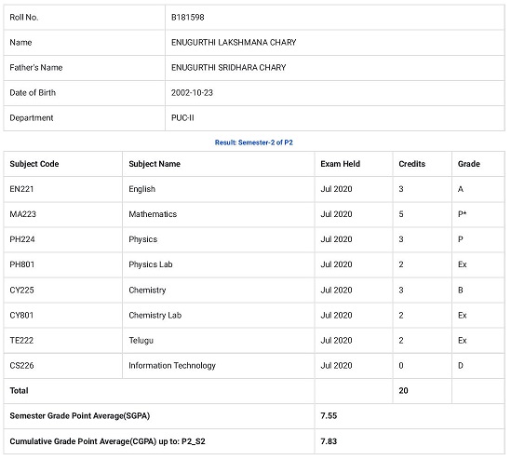
Task: Click the Information Technology subject name
Action: [172, 365]
